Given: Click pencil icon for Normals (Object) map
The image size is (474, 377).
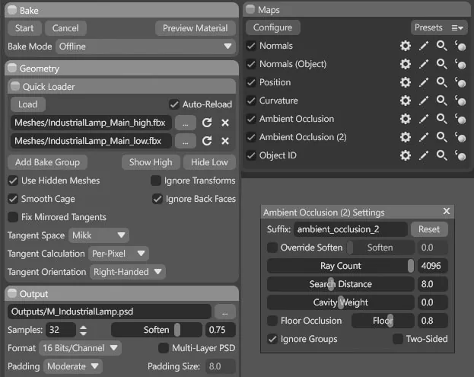Looking at the screenshot, I should pos(424,64).
